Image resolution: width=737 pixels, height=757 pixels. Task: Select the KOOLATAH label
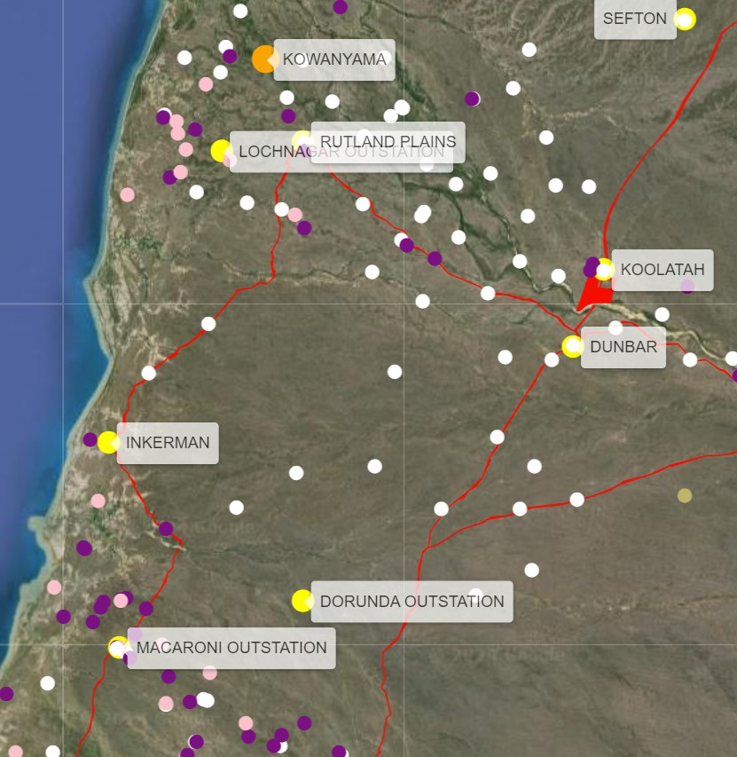(663, 270)
